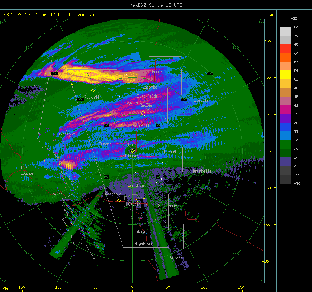Click the Okotoks label
Viewport: 312px width, 292px height.
click(x=139, y=232)
